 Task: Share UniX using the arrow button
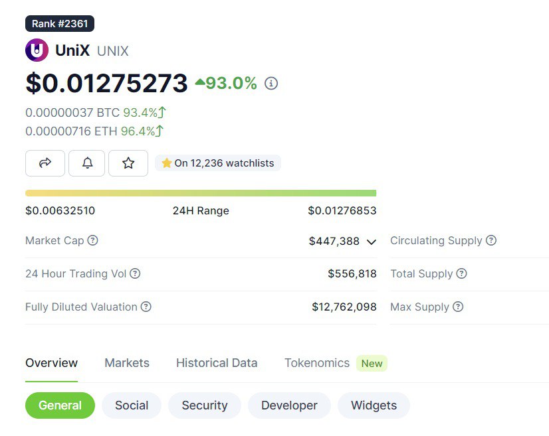pyautogui.click(x=45, y=163)
